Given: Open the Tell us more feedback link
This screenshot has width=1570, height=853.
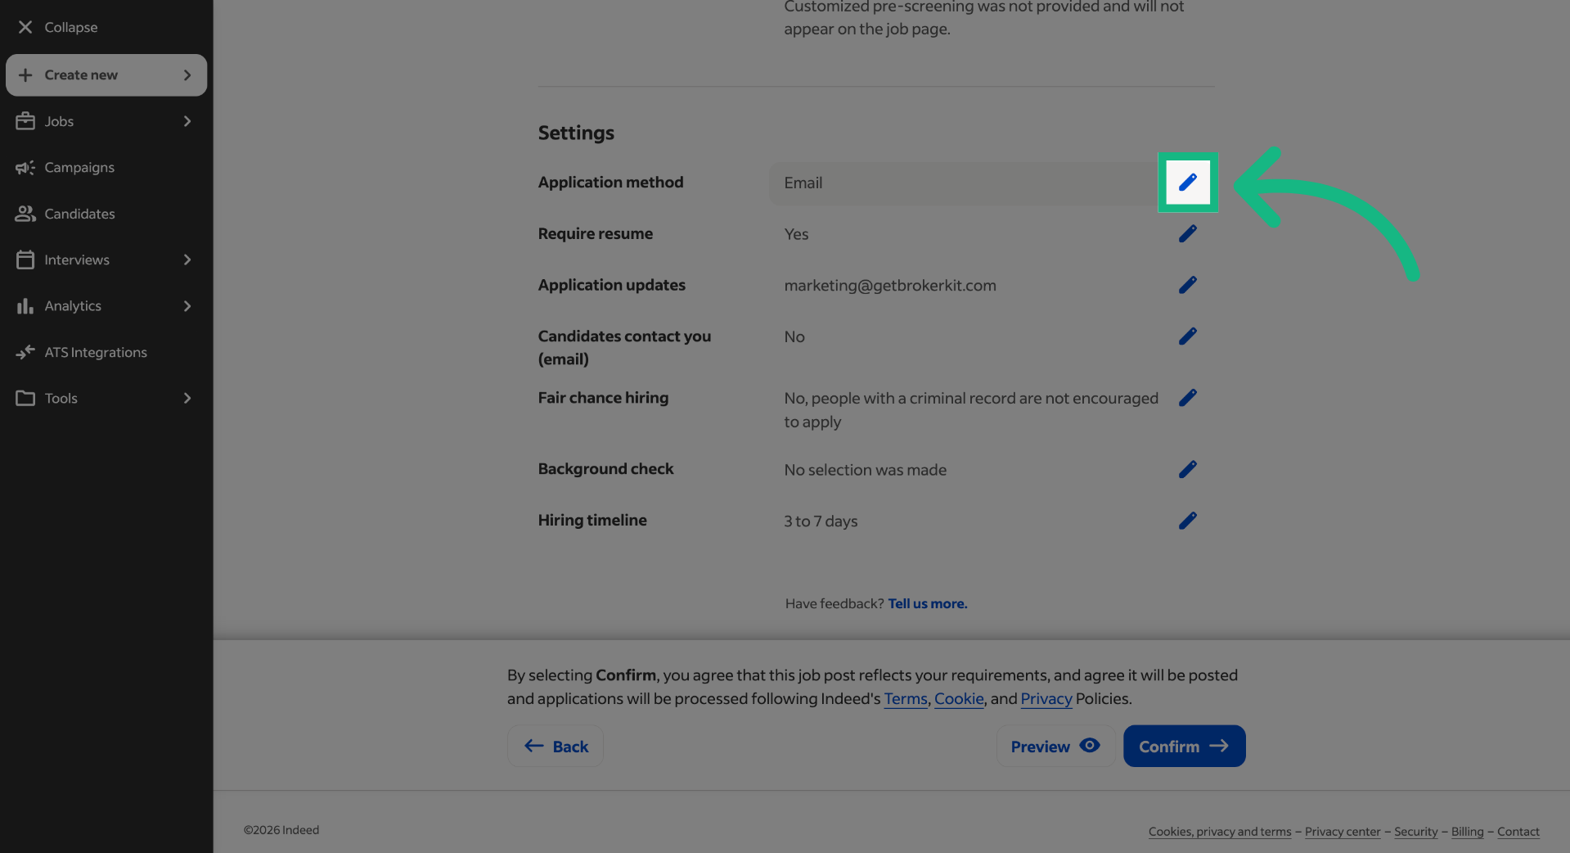Looking at the screenshot, I should (x=926, y=603).
